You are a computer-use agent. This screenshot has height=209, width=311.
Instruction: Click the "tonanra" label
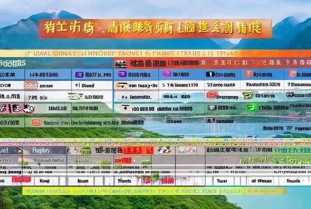pos(265,96)
